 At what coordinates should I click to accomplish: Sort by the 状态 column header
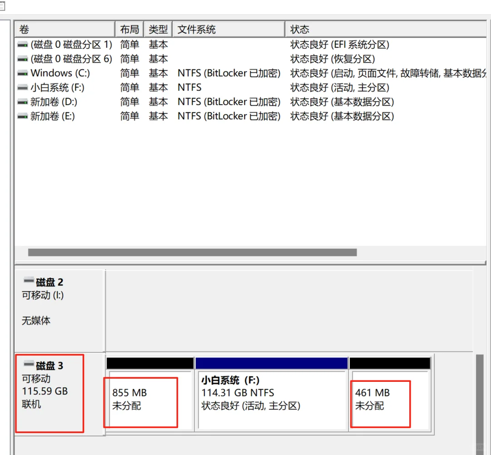coord(386,30)
